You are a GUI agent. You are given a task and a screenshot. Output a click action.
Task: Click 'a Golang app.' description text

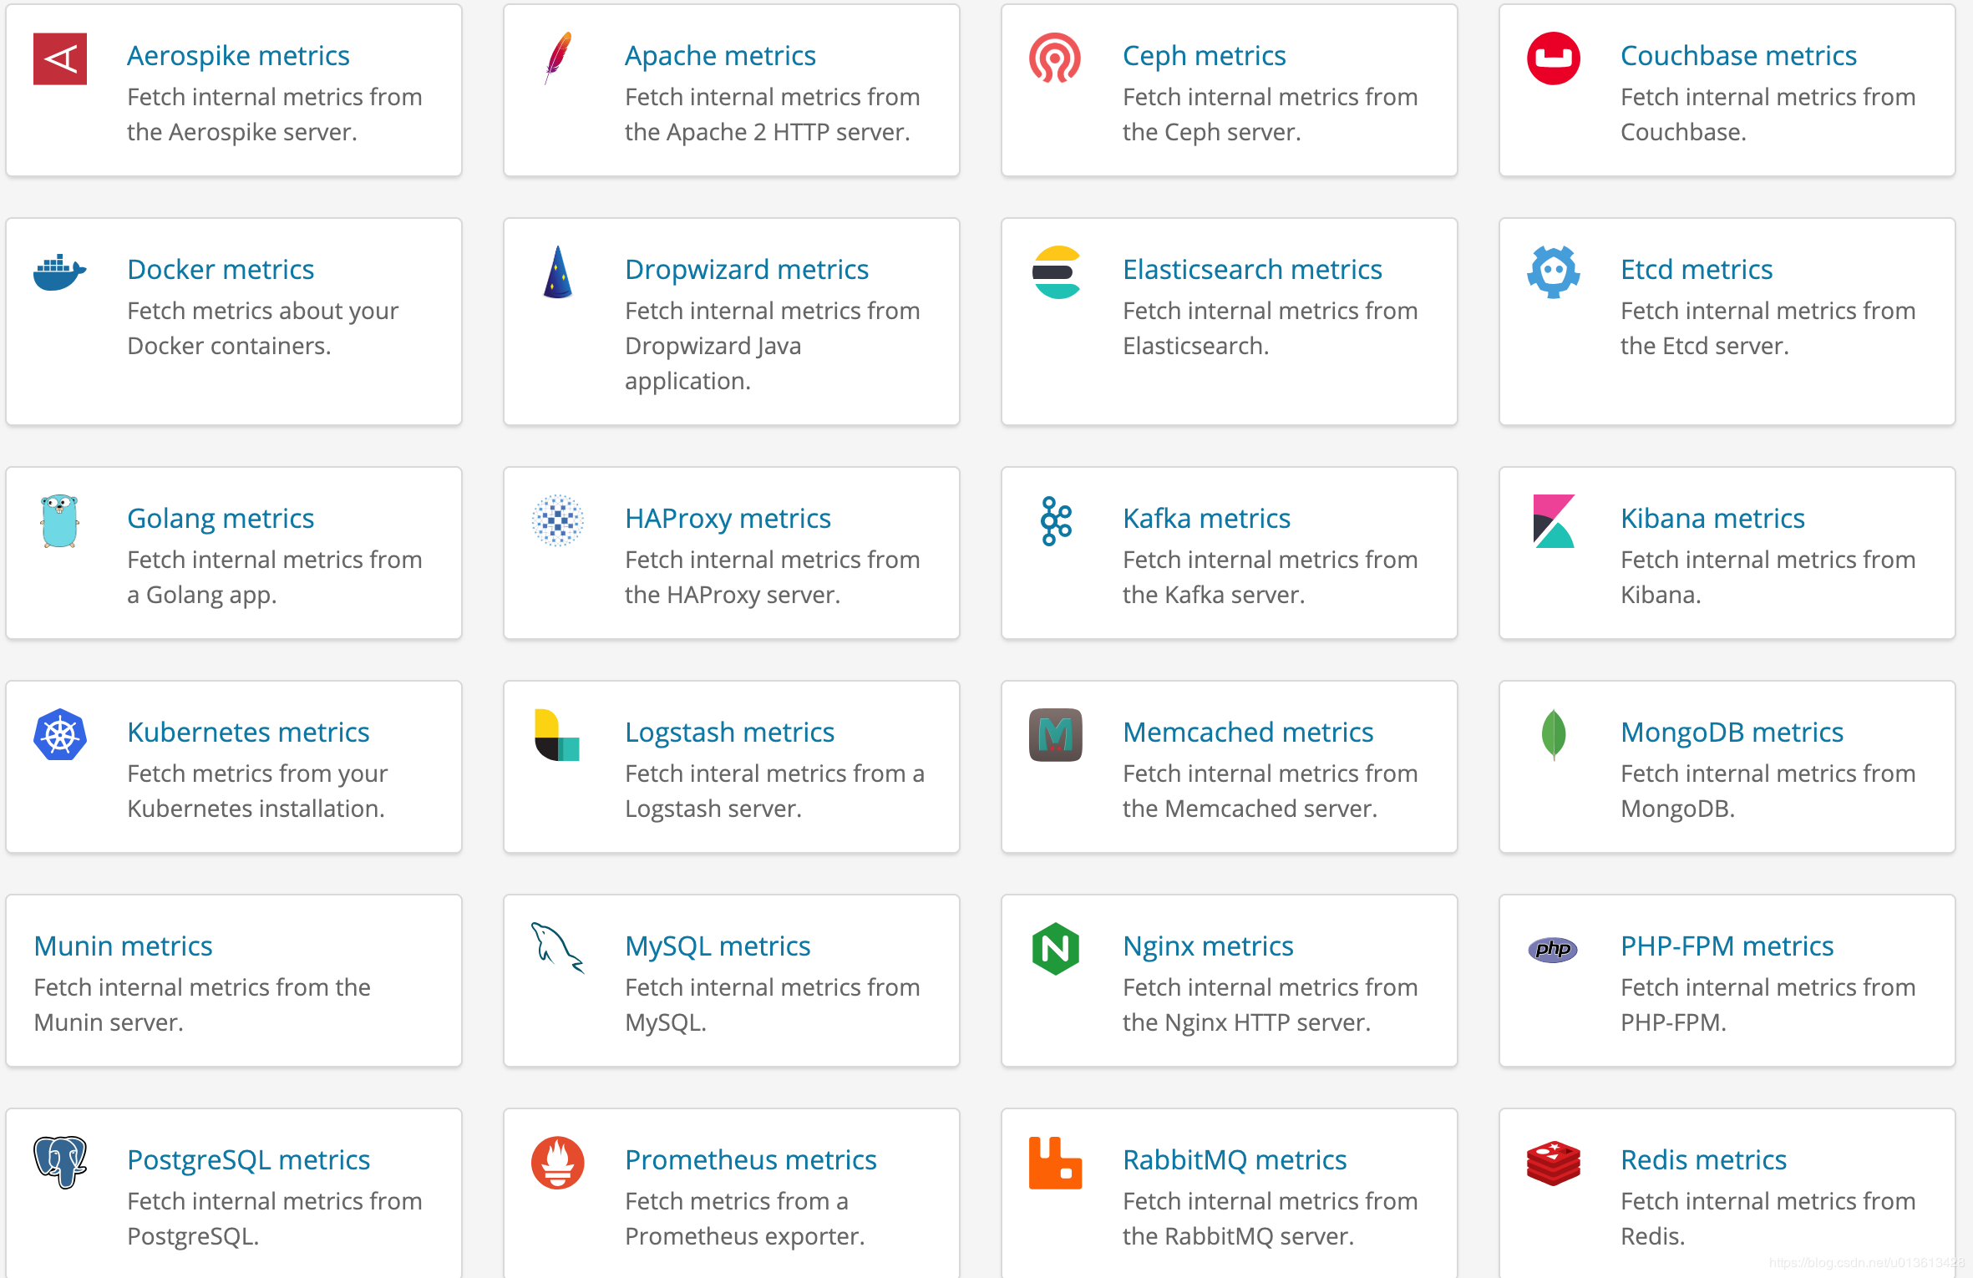[201, 595]
